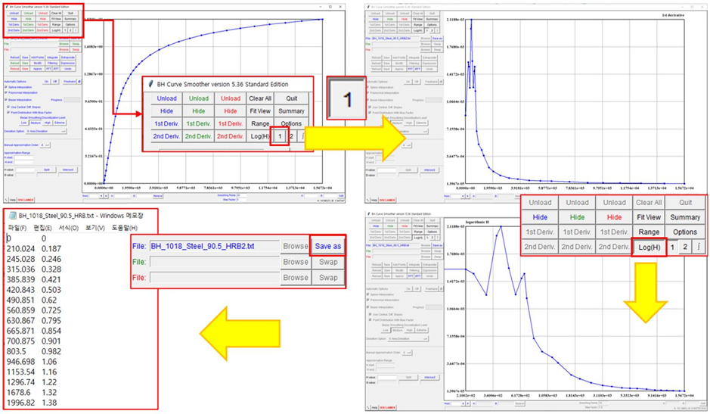Click the blue File path field in enlarged file panel
Viewport: 710px width, 414px height.
(215, 246)
